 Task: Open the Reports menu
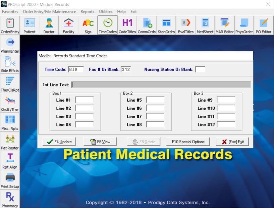tap(87, 12)
